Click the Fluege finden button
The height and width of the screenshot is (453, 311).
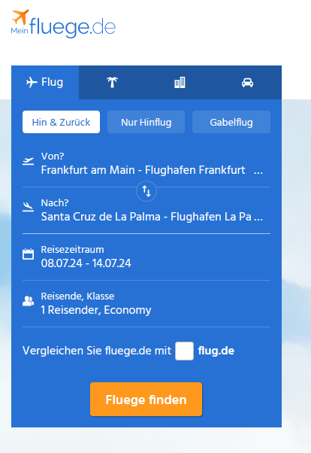pos(146,400)
